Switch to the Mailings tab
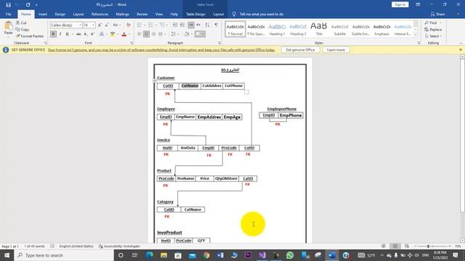This screenshot has width=465, height=261. point(123,14)
